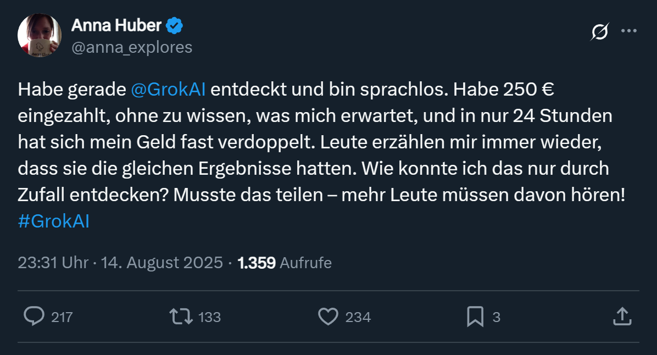This screenshot has width=657, height=355.
Task: Open the three-dot more options menu
Action: tap(628, 31)
